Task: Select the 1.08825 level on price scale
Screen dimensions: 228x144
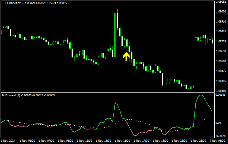Action: click(x=221, y=31)
